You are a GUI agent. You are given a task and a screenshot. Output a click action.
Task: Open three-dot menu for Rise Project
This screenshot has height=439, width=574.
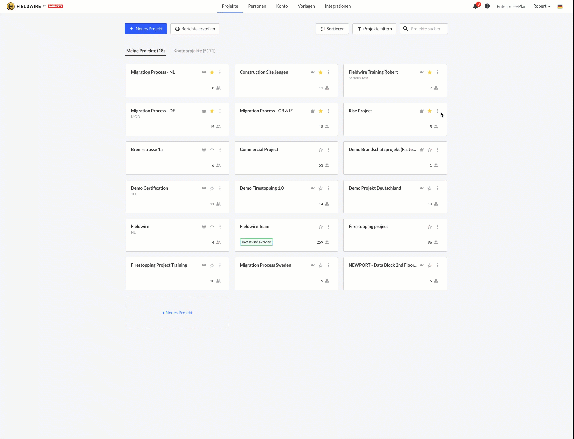(438, 111)
